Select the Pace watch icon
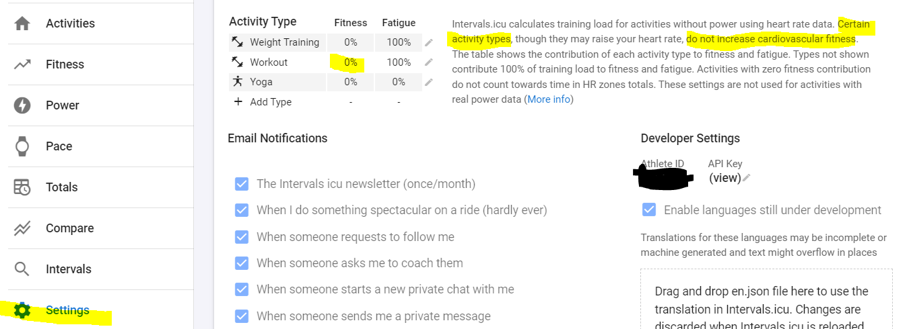Viewport: 909px width, 329px height. (22, 146)
